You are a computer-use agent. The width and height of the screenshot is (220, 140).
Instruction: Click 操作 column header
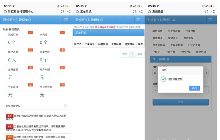tap(140, 44)
